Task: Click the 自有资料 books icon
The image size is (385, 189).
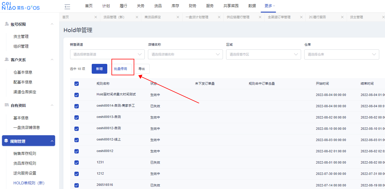Action: [7, 105]
